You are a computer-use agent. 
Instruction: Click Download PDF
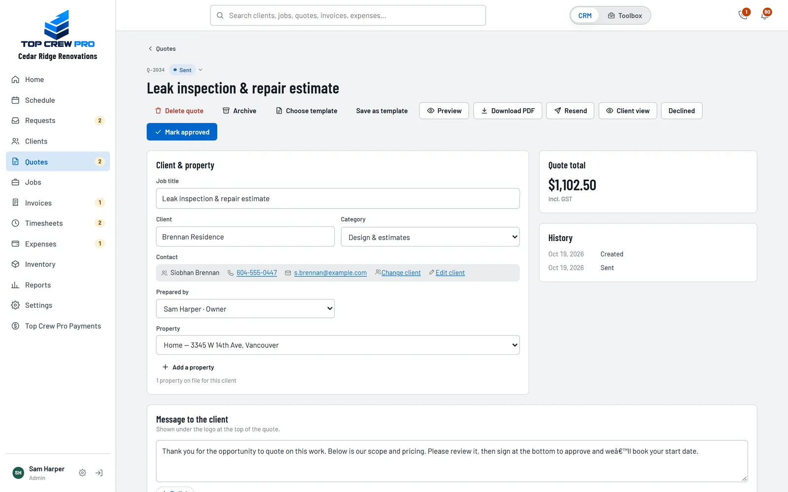pos(508,111)
